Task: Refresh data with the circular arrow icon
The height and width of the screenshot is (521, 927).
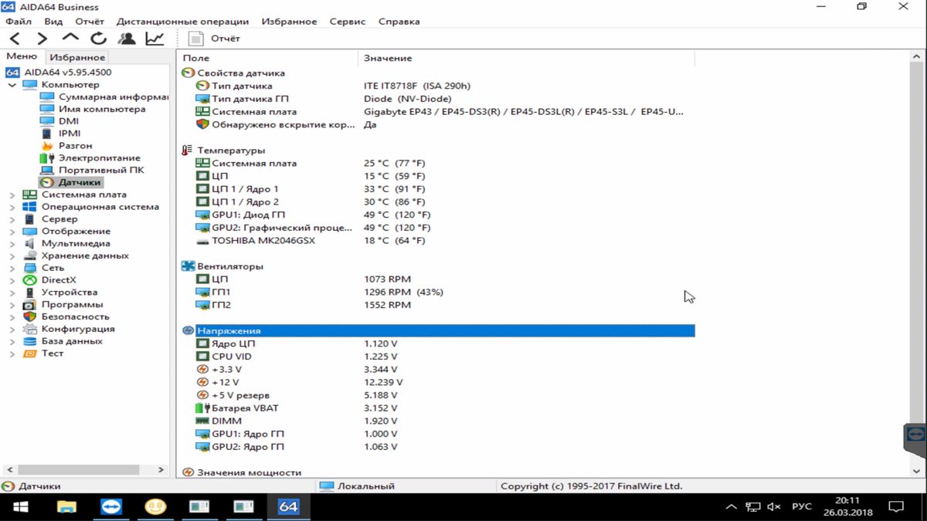Action: click(x=98, y=38)
